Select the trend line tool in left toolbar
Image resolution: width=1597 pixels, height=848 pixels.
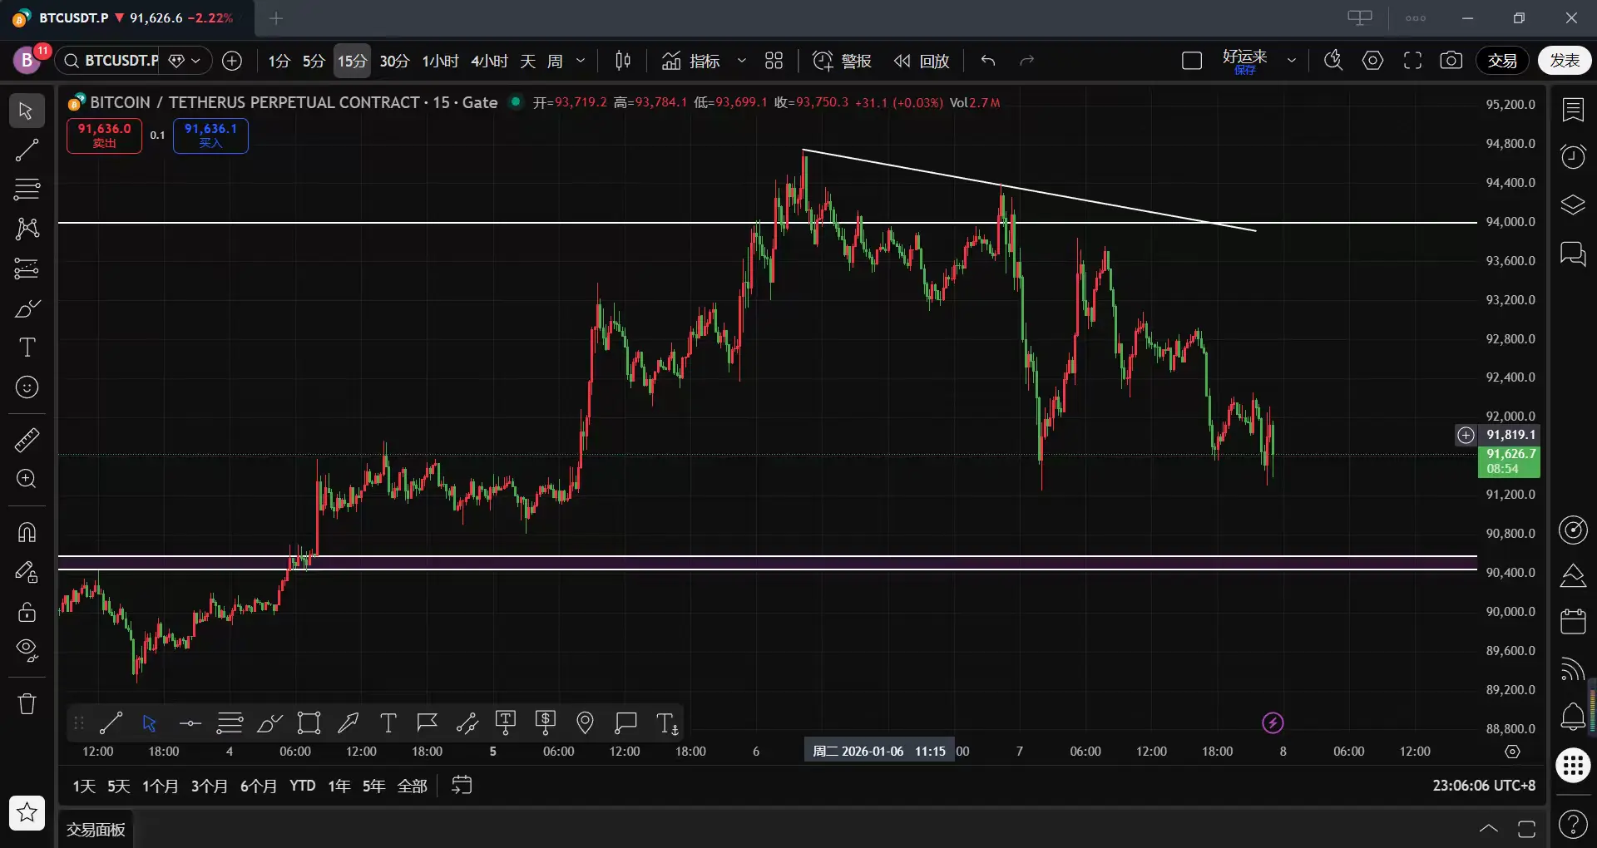[x=27, y=150]
